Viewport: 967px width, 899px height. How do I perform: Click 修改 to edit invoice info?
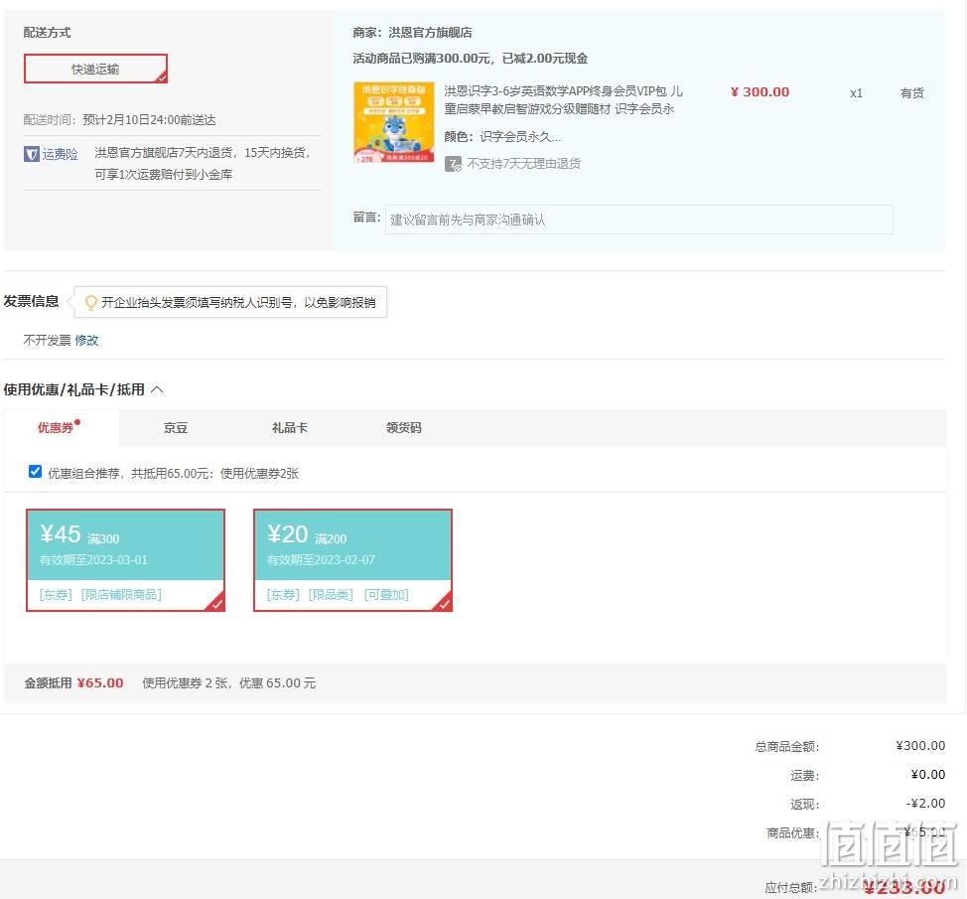[87, 340]
